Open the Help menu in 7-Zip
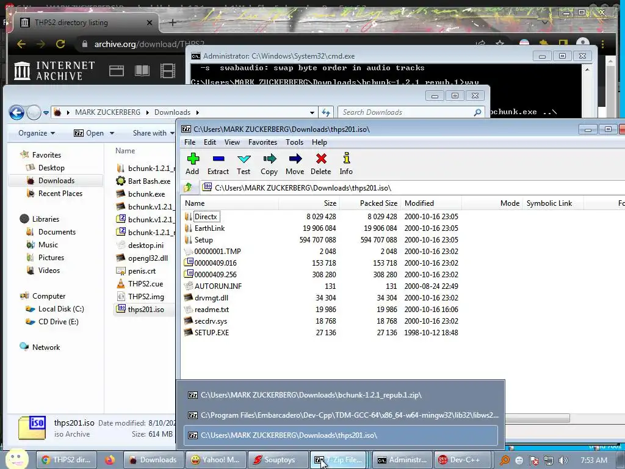The image size is (625, 469). [319, 142]
